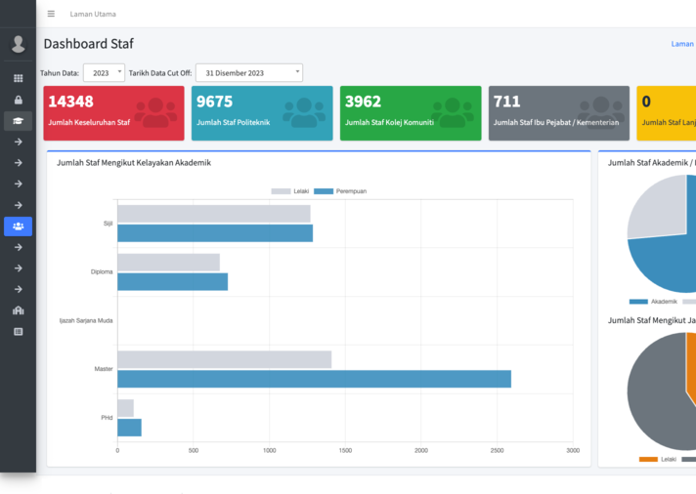Click the blue Master Perempuan bar
Screen dimensions: 696x494
pyautogui.click(x=314, y=379)
